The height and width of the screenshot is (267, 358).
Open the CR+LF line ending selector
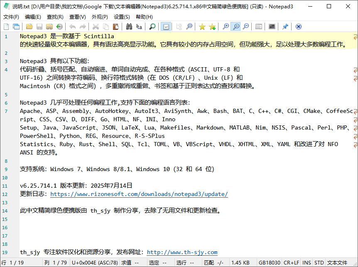coord(291,263)
